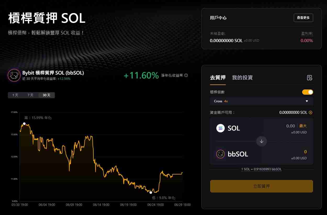Switch to the 我的投資 tab
This screenshot has height=215, width=327.
click(242, 78)
